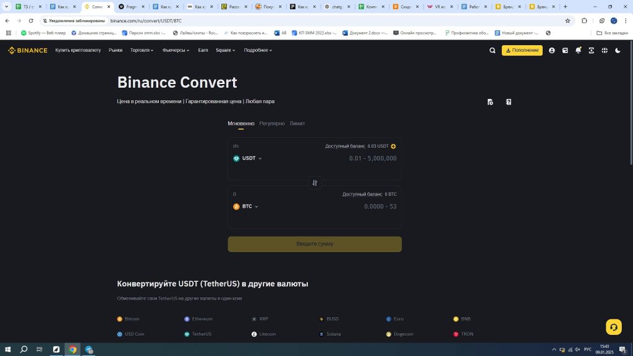
Task: Expand the Подробнее menu
Action: point(258,51)
